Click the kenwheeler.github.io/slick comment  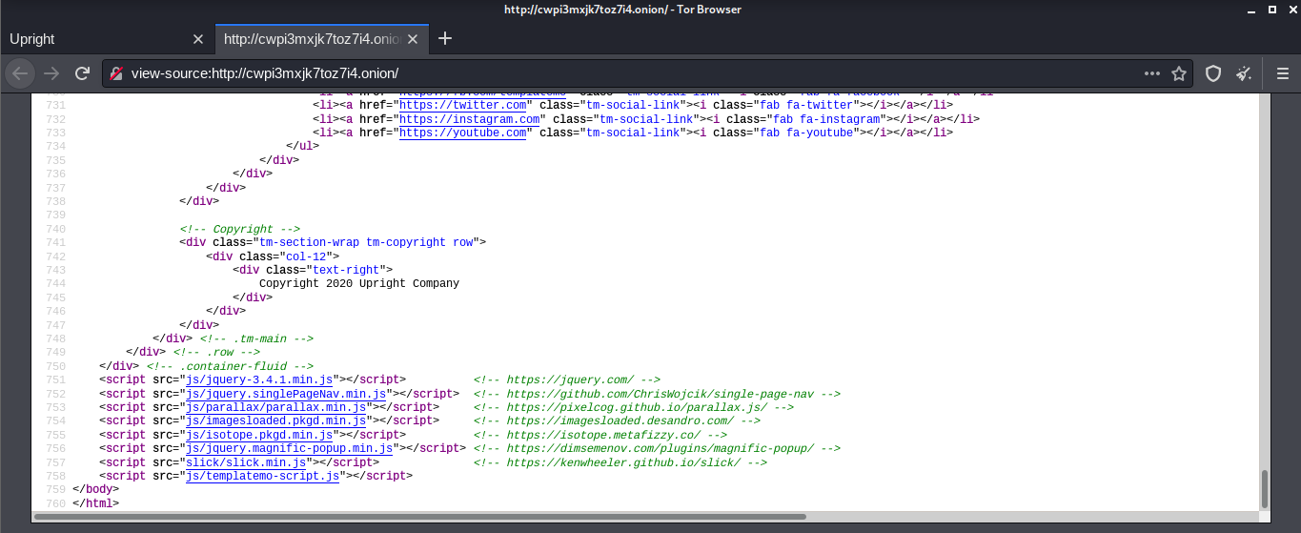point(620,462)
